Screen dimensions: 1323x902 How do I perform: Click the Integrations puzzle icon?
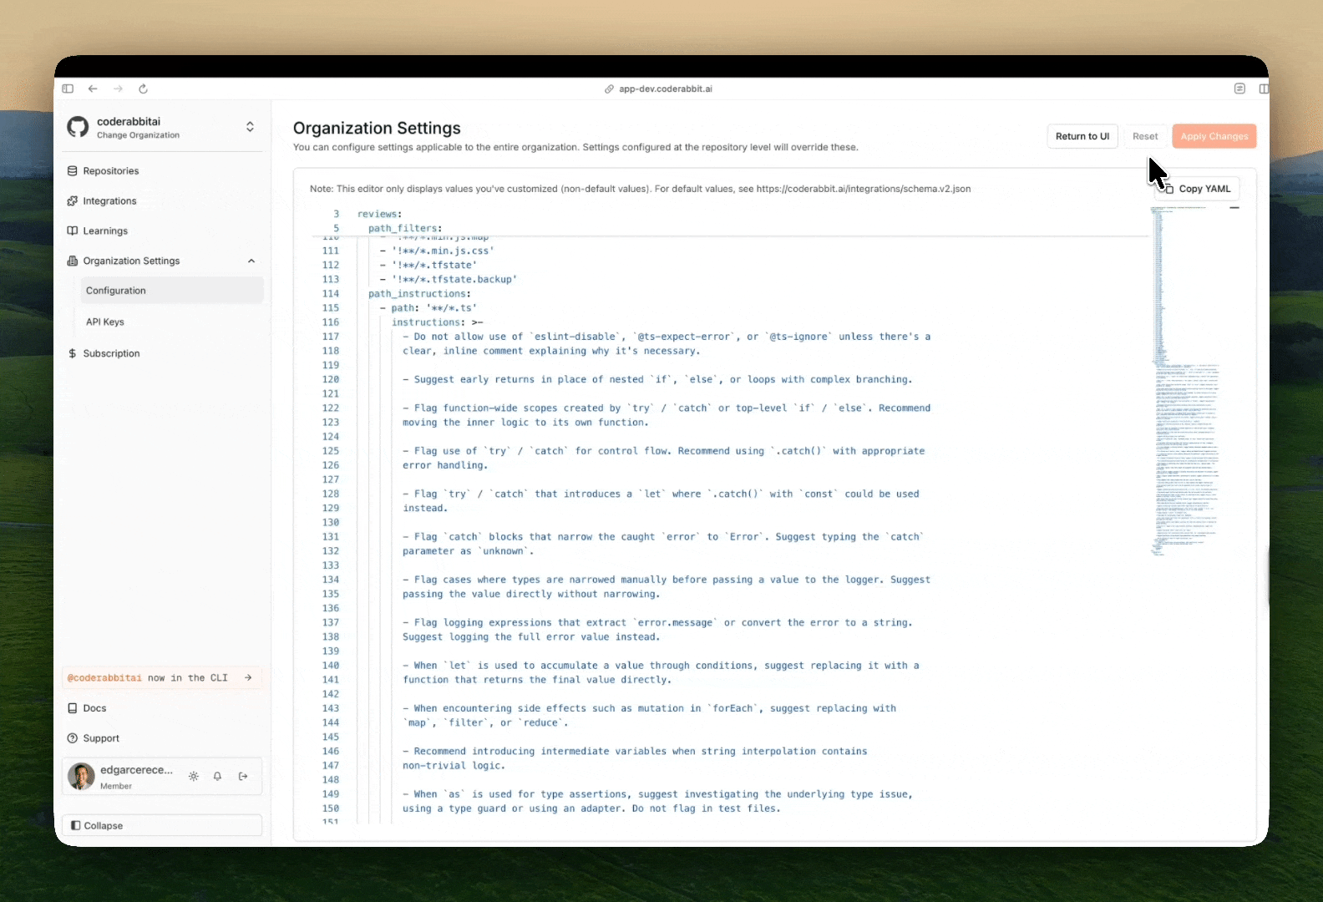[x=73, y=201]
